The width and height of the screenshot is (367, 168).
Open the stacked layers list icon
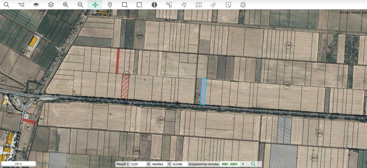point(51,5)
